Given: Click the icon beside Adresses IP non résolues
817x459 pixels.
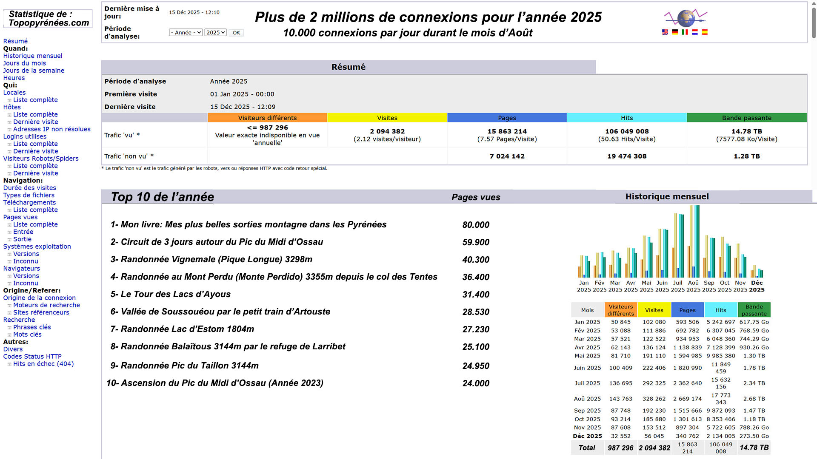Looking at the screenshot, I should click(x=9, y=130).
